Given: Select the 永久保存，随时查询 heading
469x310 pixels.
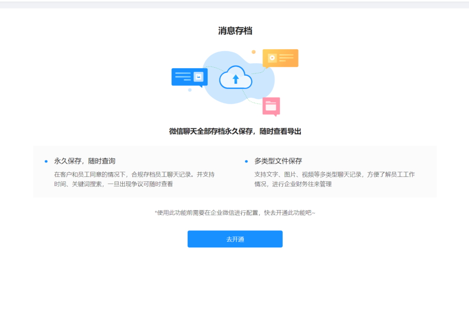Looking at the screenshot, I should [x=85, y=161].
